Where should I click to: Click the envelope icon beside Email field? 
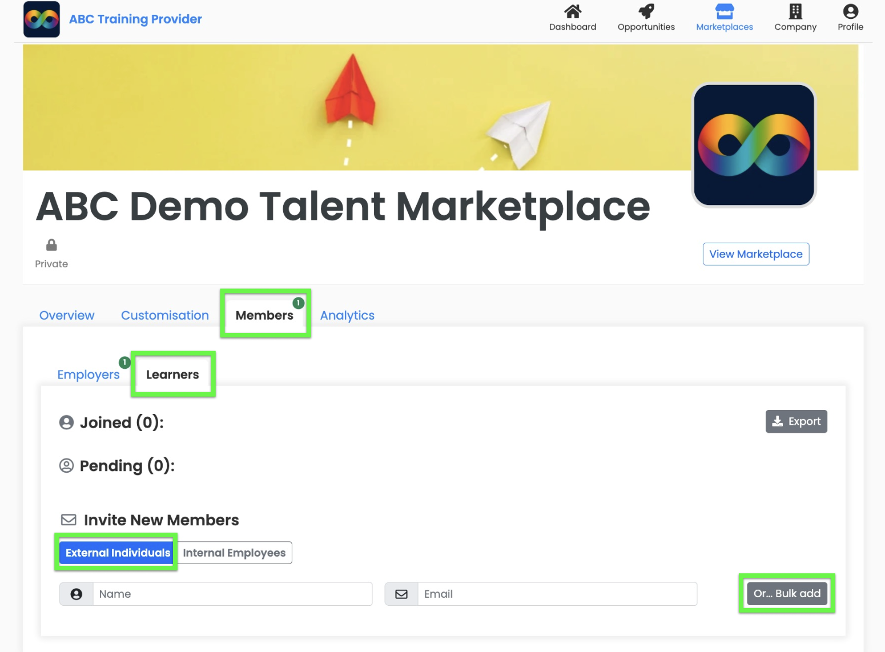coord(401,594)
